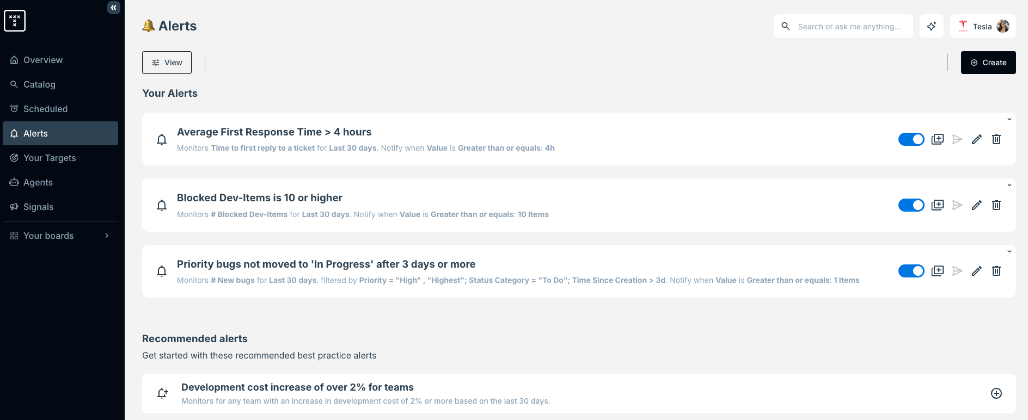Go to the Agents page
The width and height of the screenshot is (1028, 420).
point(38,182)
